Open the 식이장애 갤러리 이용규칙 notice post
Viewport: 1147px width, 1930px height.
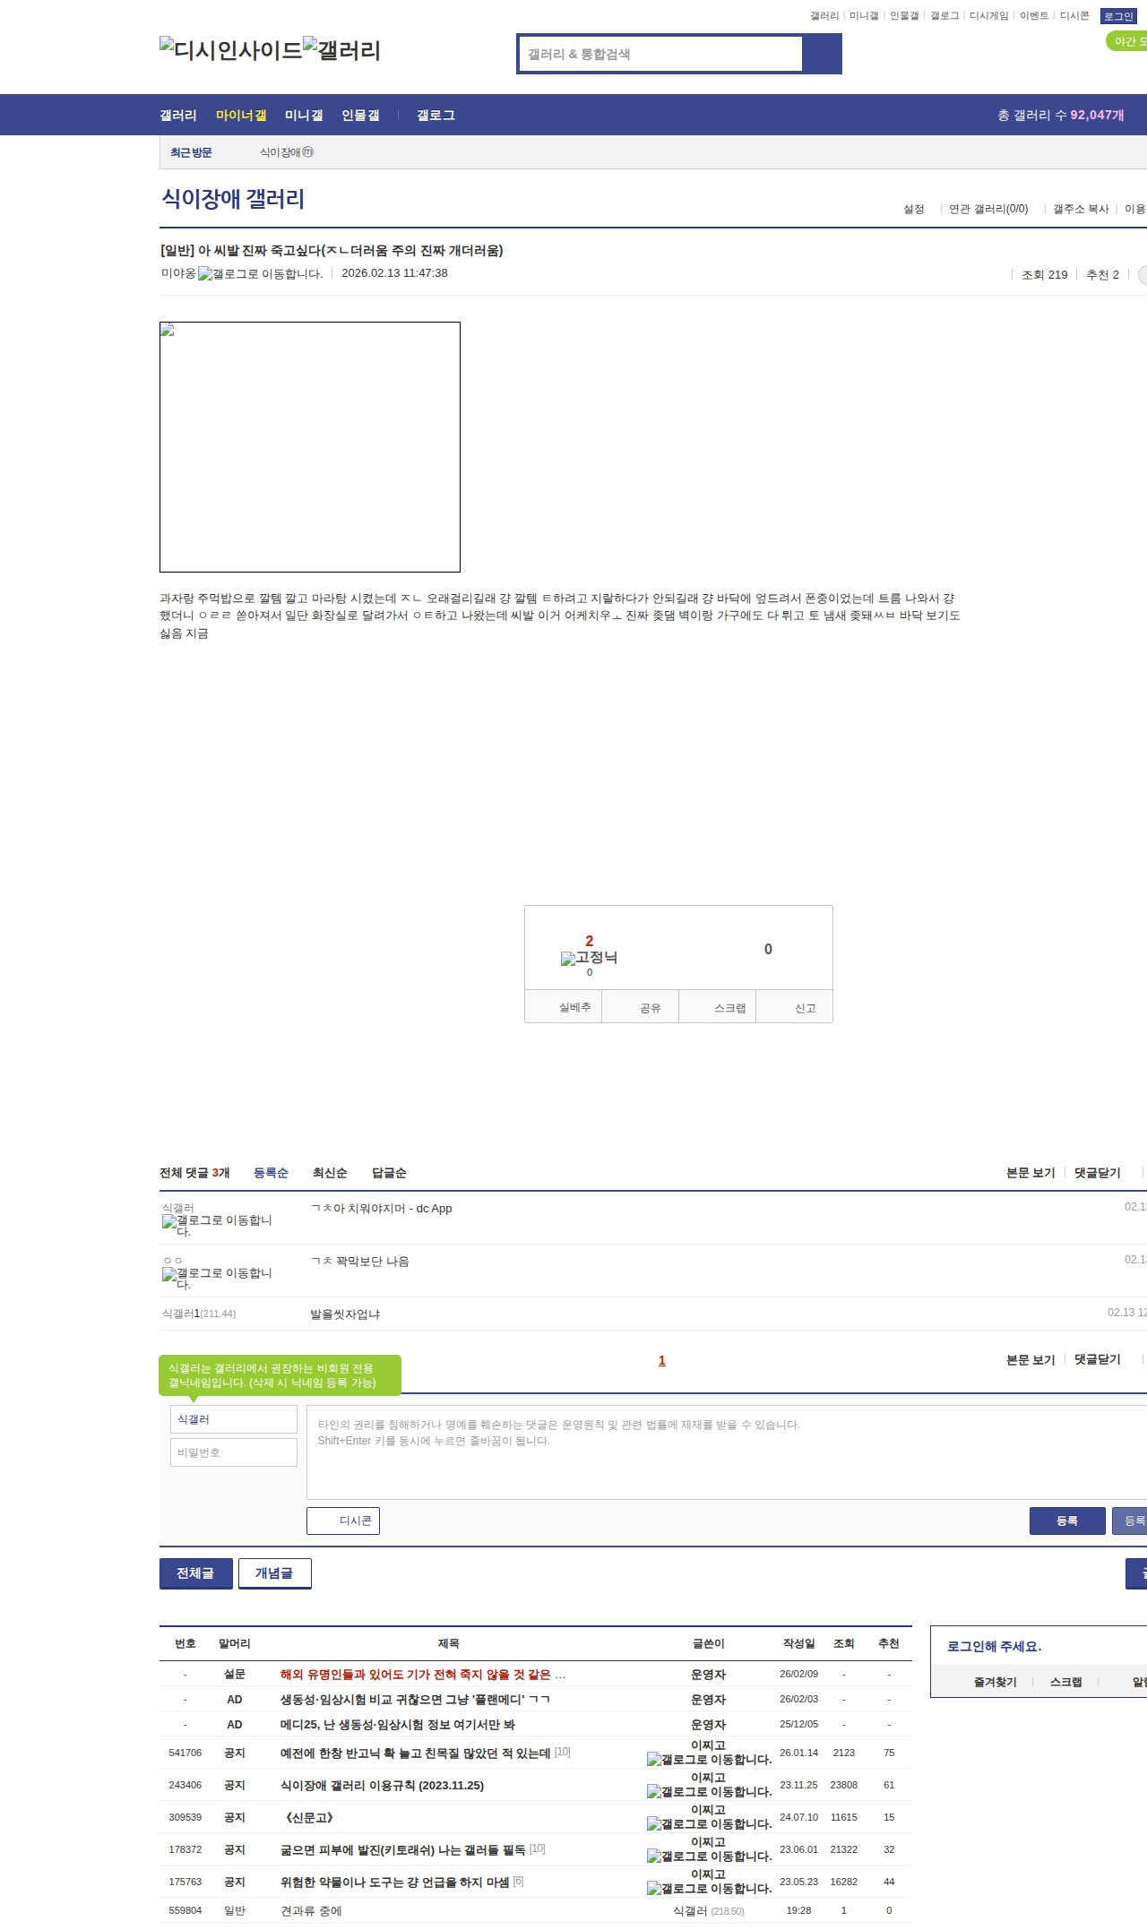point(382,1786)
